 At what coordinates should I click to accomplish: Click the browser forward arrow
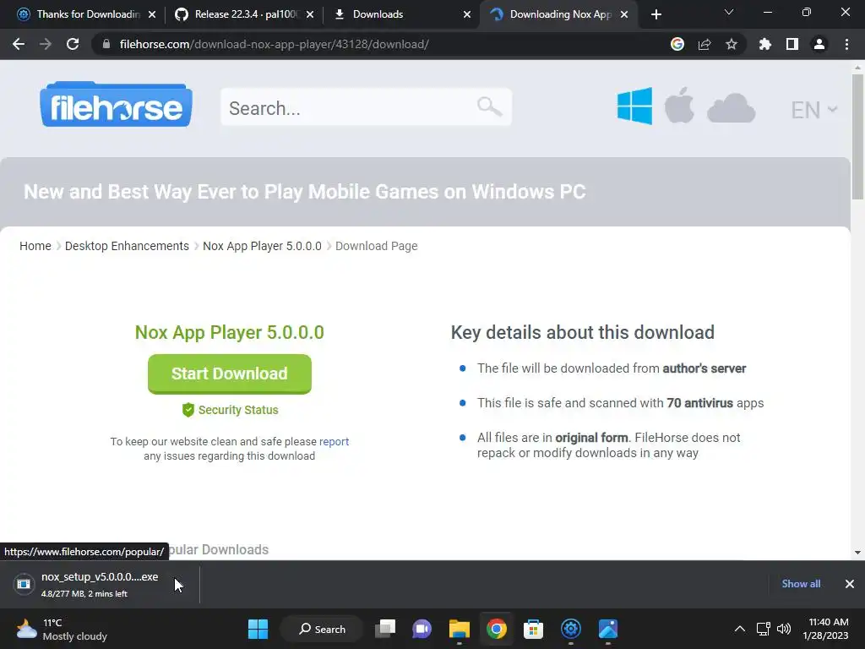[x=46, y=44]
